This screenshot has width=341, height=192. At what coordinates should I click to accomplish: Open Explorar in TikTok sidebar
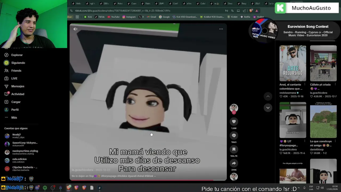17,55
